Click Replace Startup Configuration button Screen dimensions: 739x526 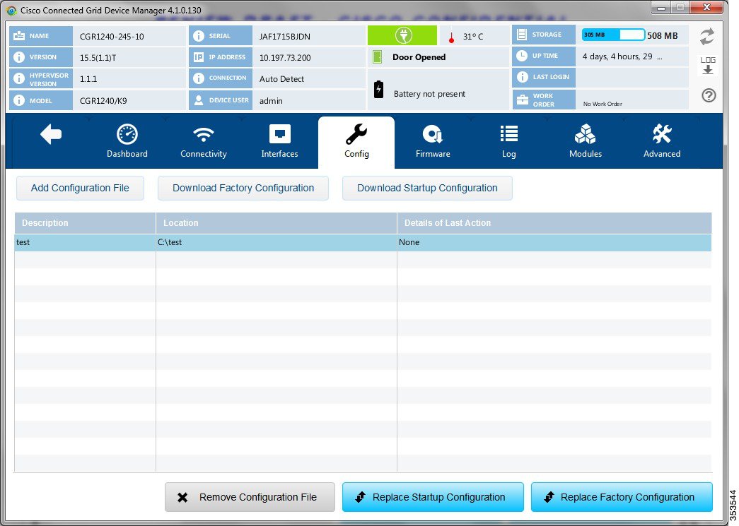click(433, 497)
